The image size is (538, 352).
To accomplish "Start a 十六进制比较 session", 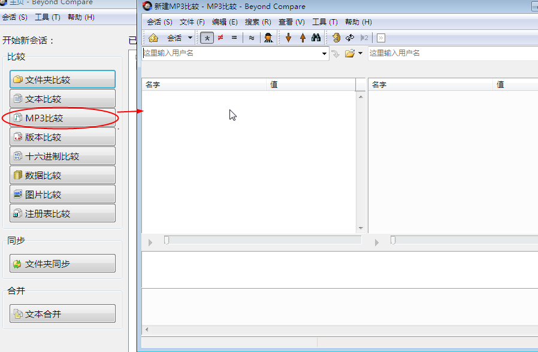I will coord(62,156).
